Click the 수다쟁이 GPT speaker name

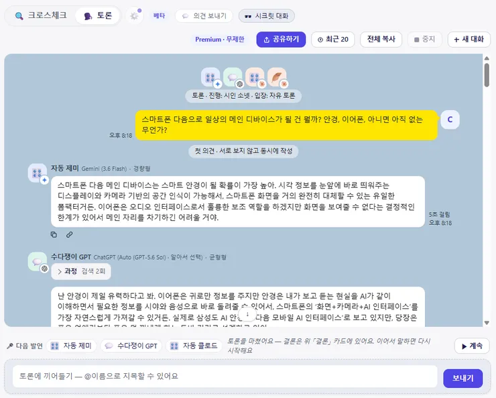click(x=71, y=257)
